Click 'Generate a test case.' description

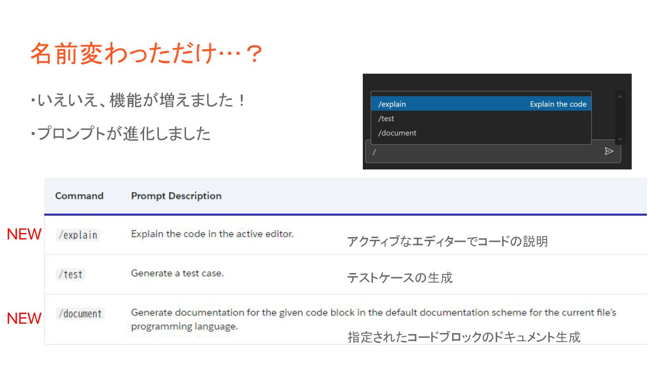[x=177, y=274]
